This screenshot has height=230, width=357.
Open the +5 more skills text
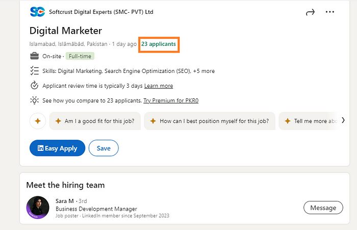[x=204, y=71]
